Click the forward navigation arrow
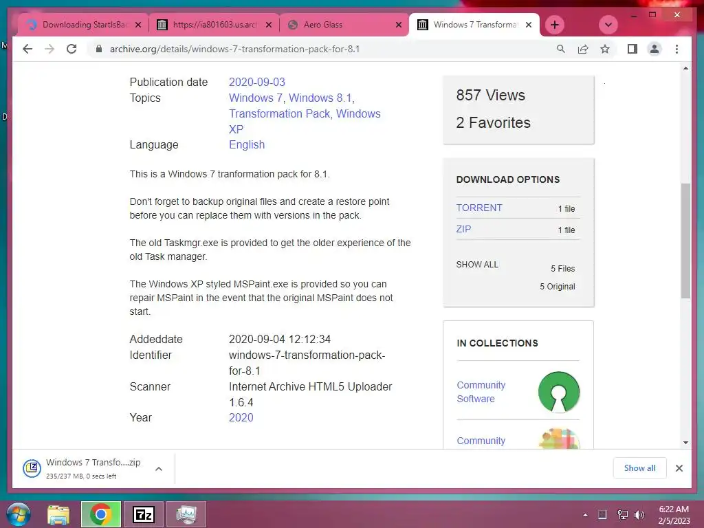This screenshot has height=528, width=704. 49,49
